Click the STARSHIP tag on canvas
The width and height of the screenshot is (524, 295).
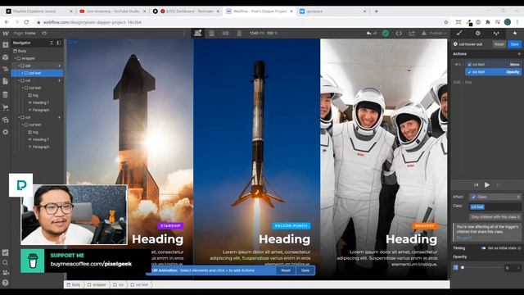pos(170,226)
